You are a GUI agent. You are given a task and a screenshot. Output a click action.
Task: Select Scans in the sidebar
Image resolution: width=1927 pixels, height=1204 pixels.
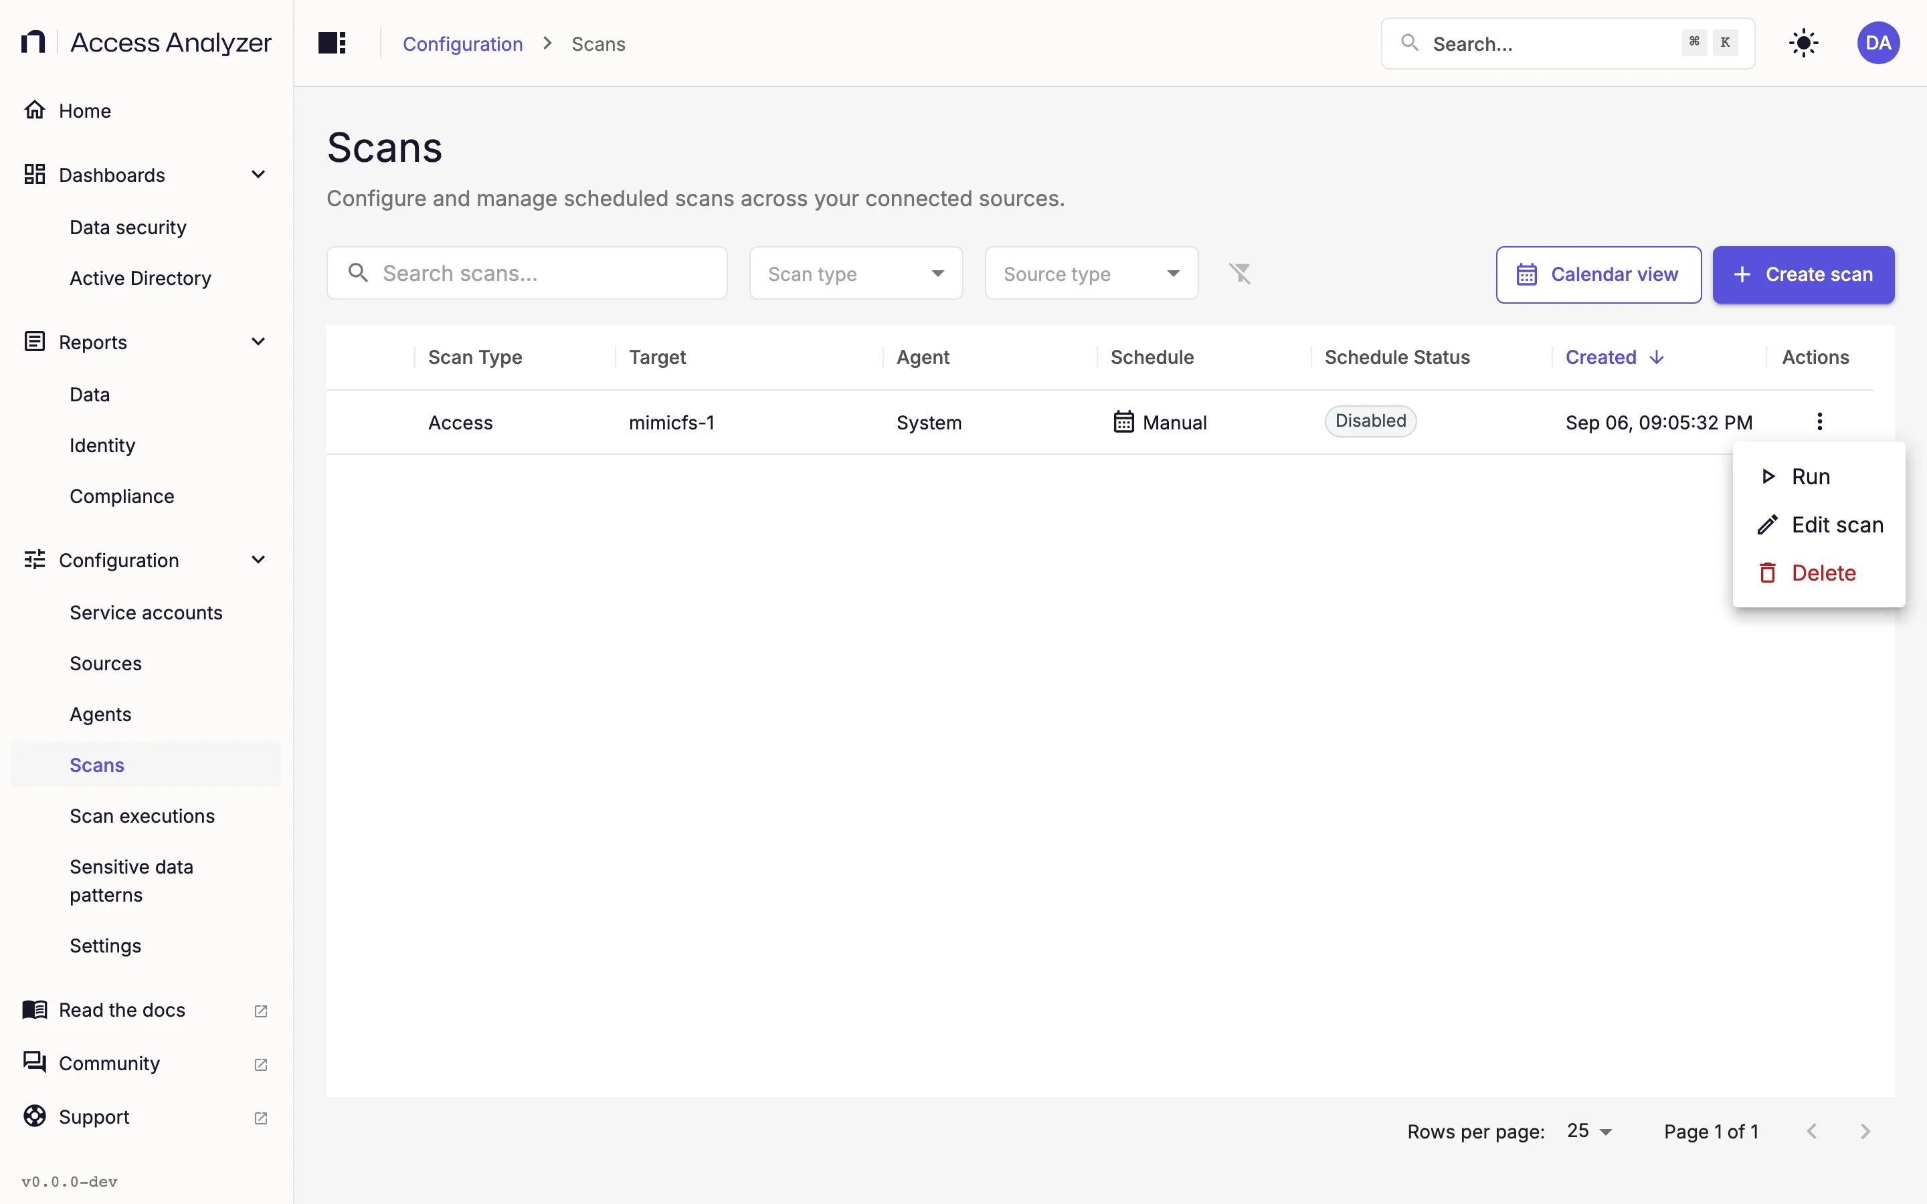[x=147, y=765]
